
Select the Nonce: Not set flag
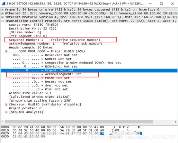42,59
